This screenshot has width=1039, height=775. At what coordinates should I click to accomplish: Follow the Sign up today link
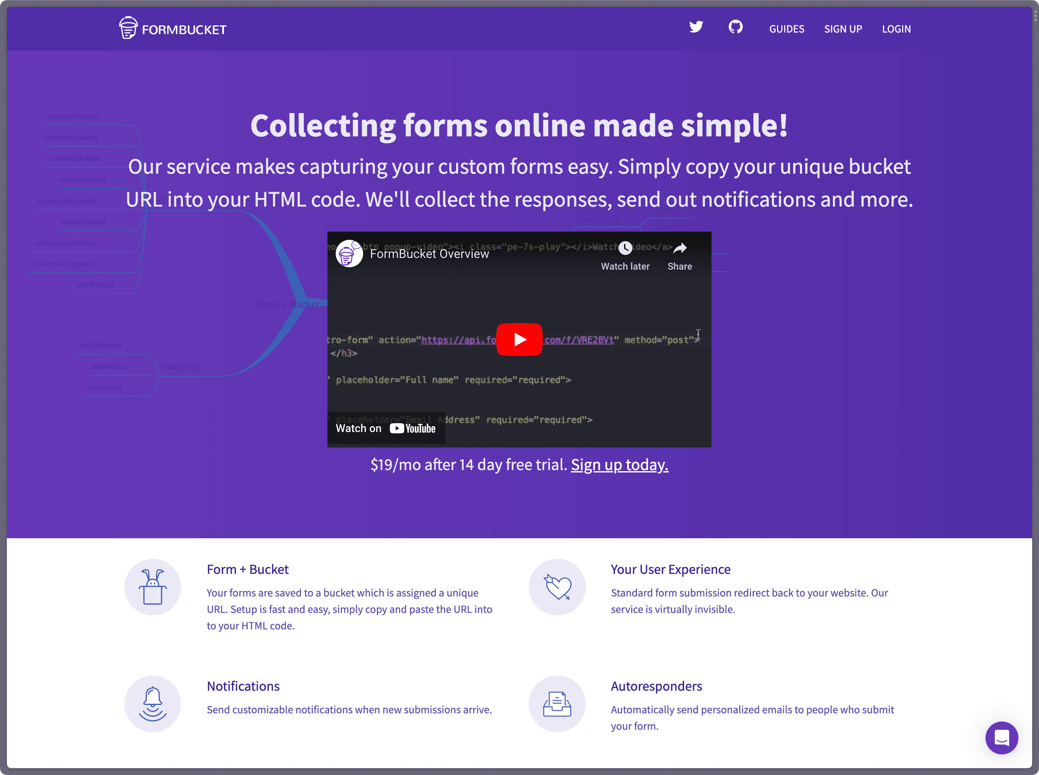pyautogui.click(x=619, y=465)
